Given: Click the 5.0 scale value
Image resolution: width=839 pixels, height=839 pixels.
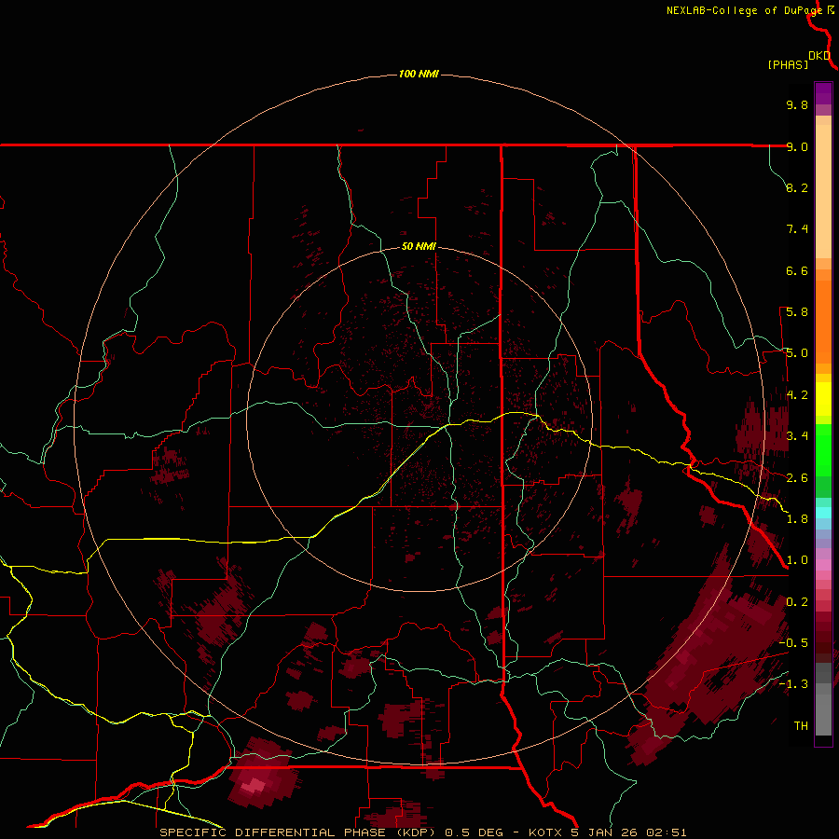Looking at the screenshot, I should point(797,353).
